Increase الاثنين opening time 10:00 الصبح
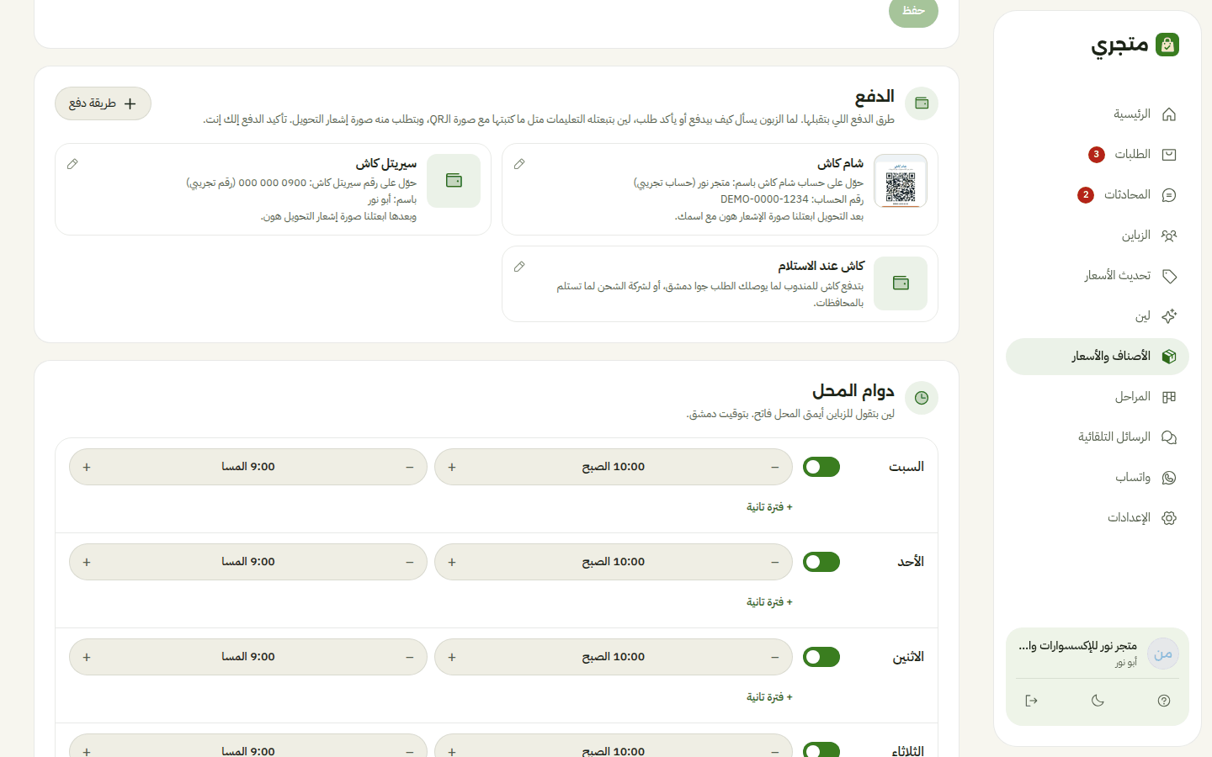 pos(452,657)
